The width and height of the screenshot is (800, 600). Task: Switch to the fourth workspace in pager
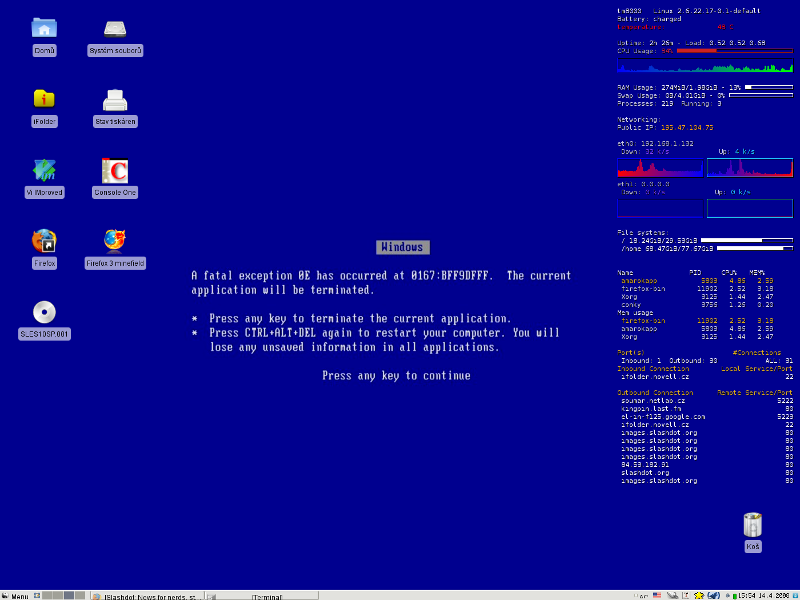(x=80, y=595)
